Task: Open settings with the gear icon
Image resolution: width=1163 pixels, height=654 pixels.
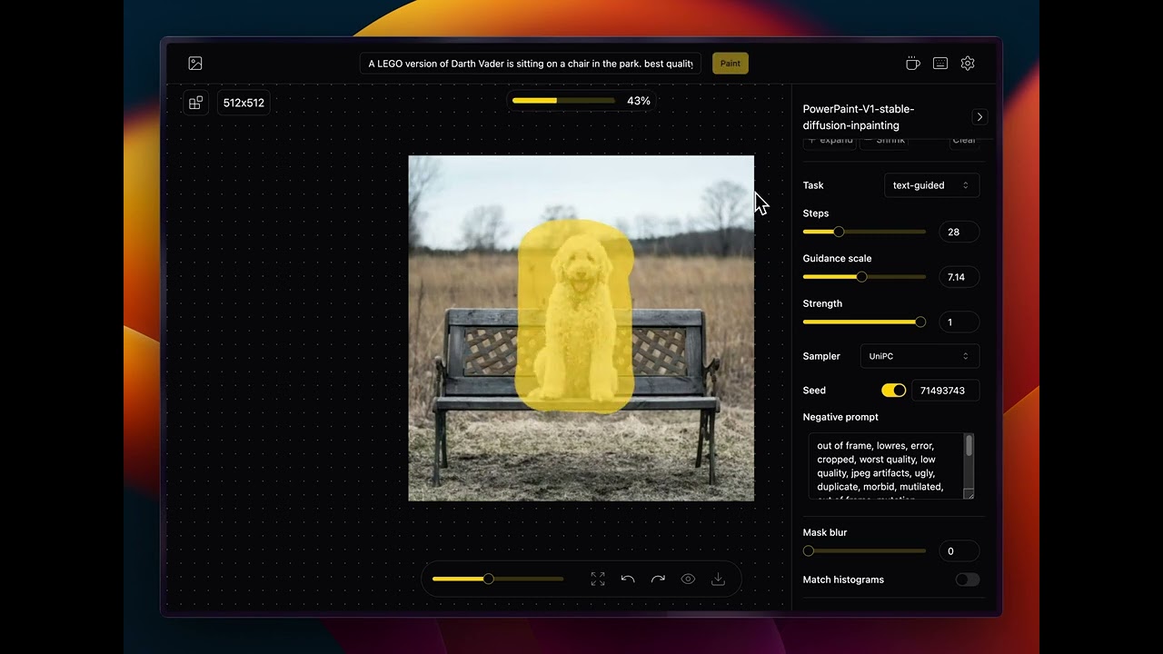Action: 968,64
